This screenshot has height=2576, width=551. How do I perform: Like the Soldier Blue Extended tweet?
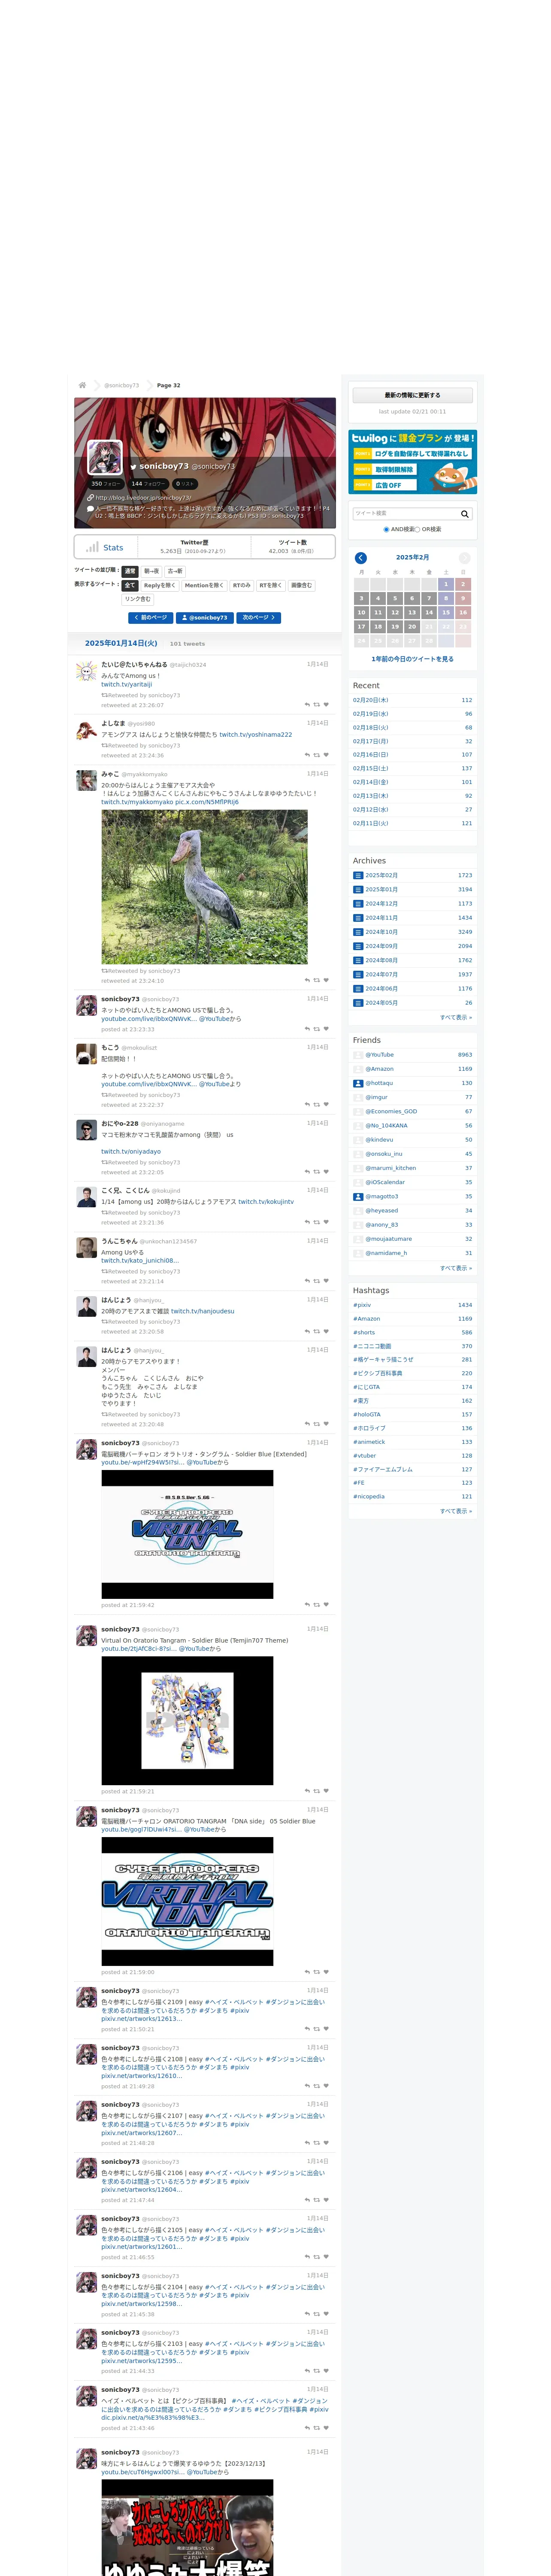coord(326,1605)
